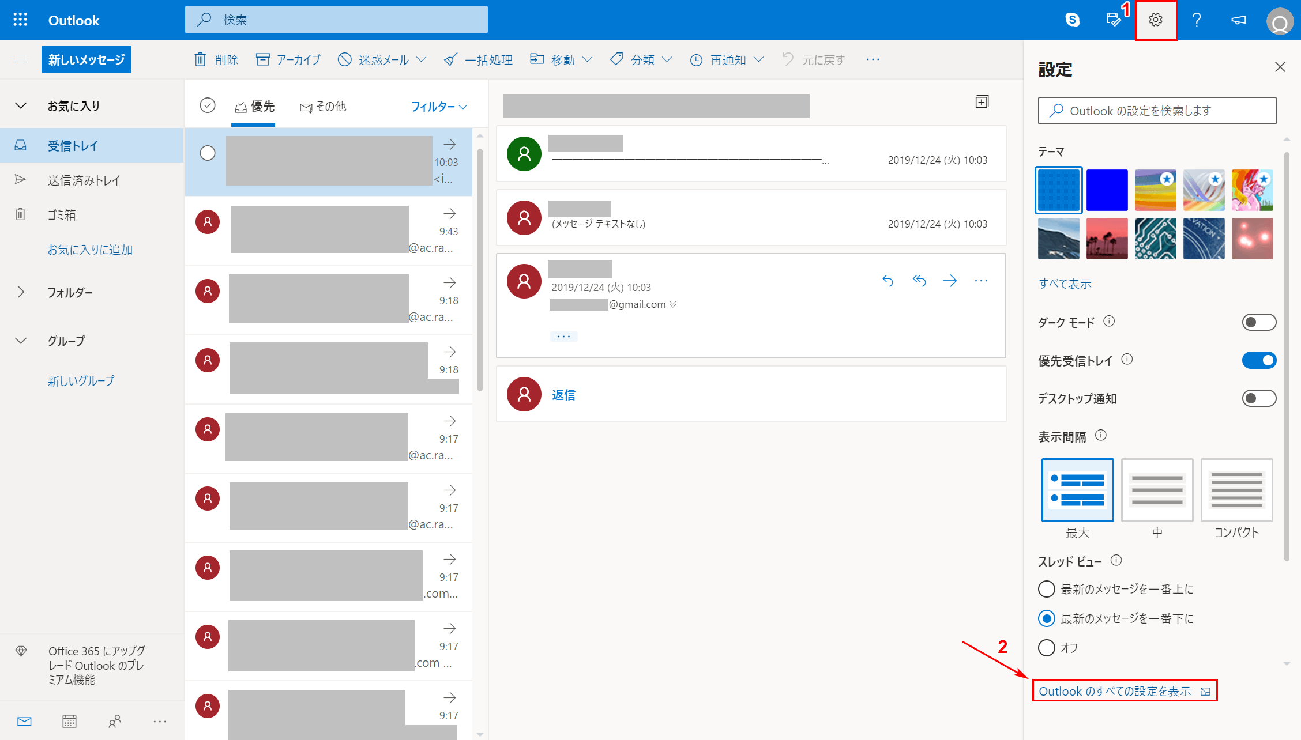Click the Archive toolbar button

coord(288,59)
